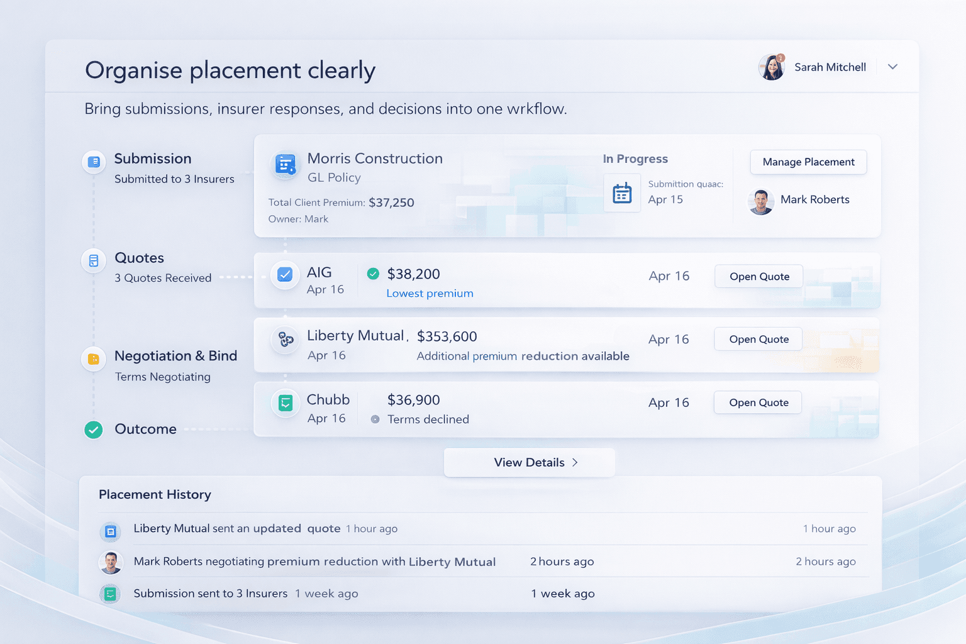Open the Chubb quote
Screen dimensions: 966x644
tap(758, 402)
